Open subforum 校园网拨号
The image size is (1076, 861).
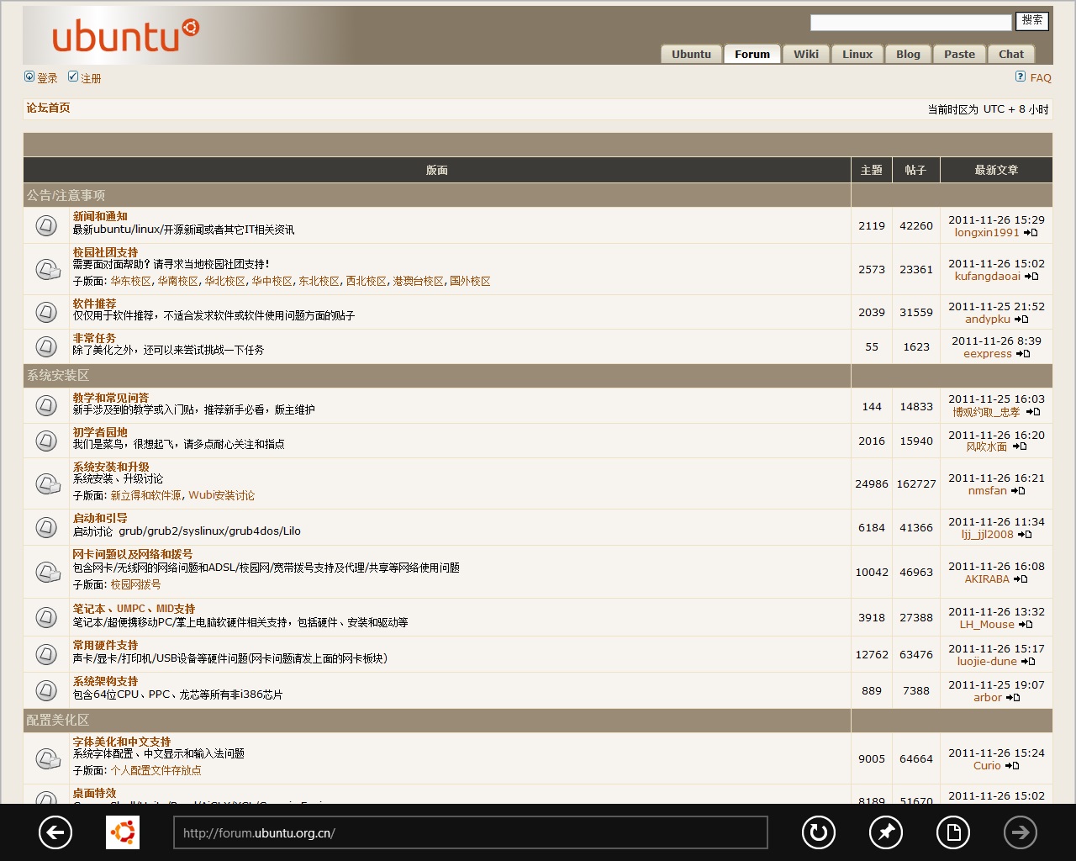click(135, 584)
